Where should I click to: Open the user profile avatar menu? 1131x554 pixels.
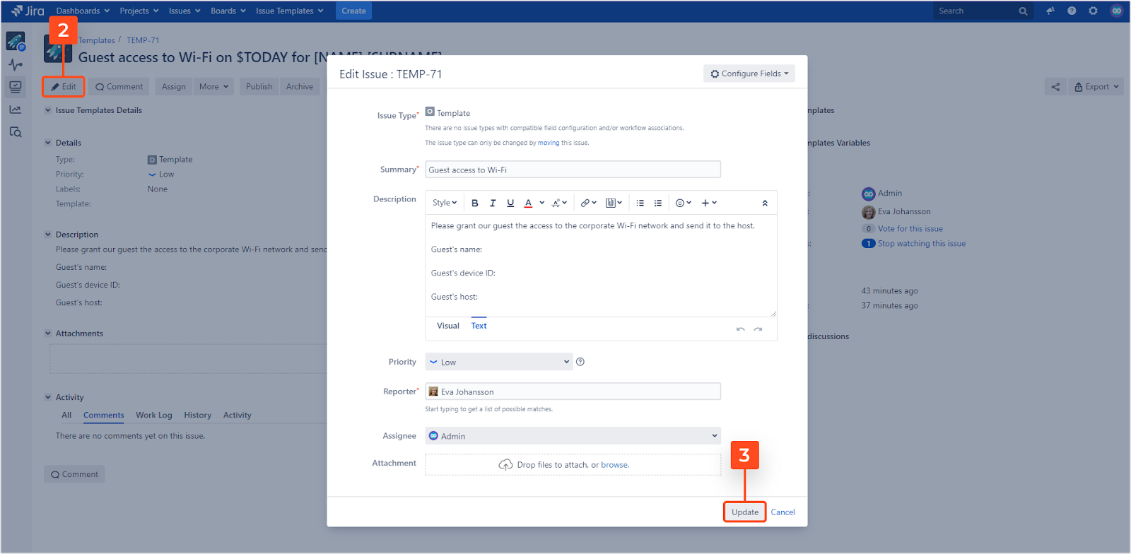[x=1116, y=11]
